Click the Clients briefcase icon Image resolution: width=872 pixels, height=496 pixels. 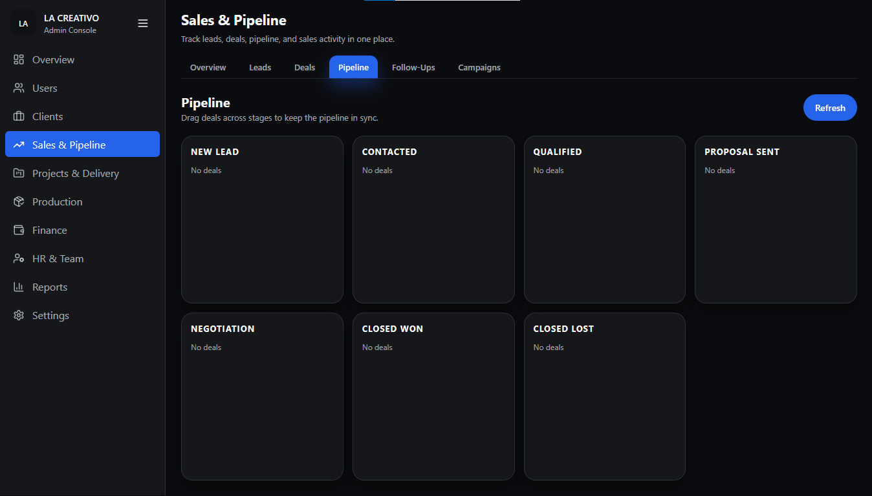click(19, 116)
